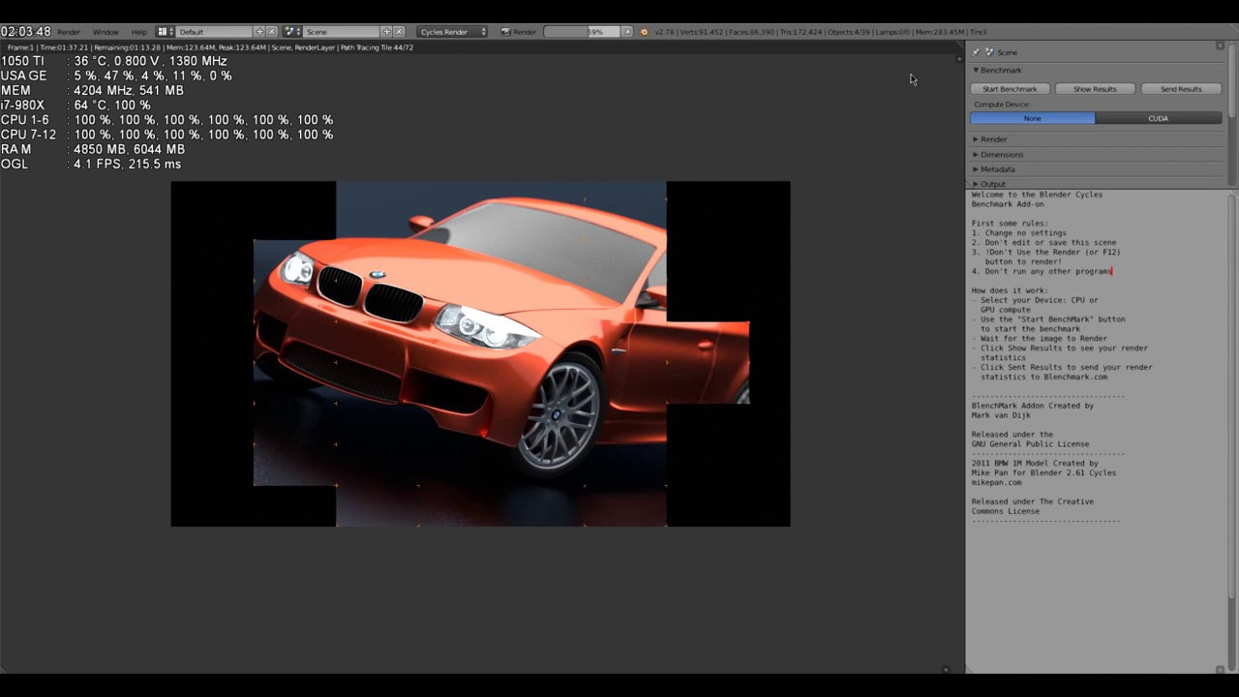
Task: Select None as compute device
Action: coord(1033,118)
